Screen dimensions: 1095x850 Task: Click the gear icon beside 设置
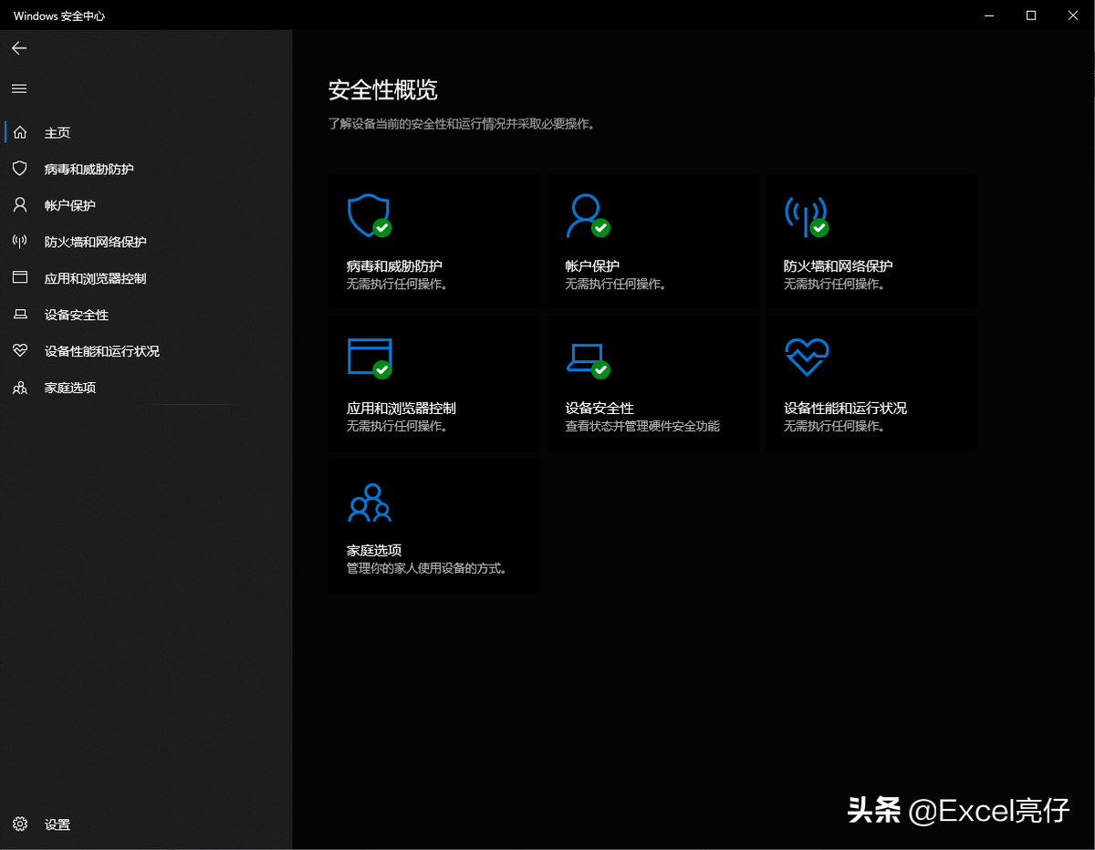(20, 824)
